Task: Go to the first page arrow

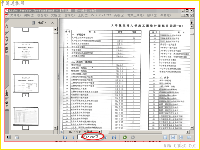Action: pyautogui.click(x=65, y=137)
